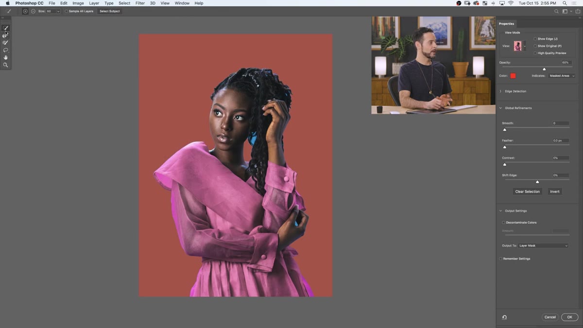Expand the Edge Detection section
This screenshot has height=328, width=583.
pyautogui.click(x=501, y=91)
